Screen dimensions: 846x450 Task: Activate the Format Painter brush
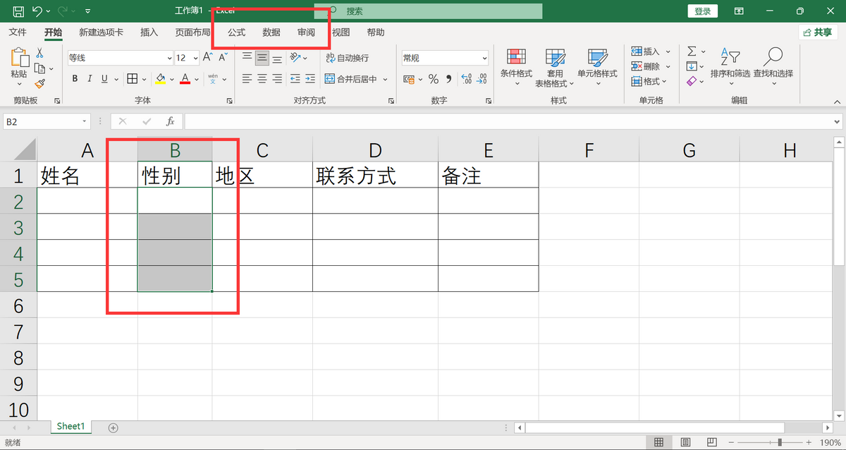pos(39,83)
